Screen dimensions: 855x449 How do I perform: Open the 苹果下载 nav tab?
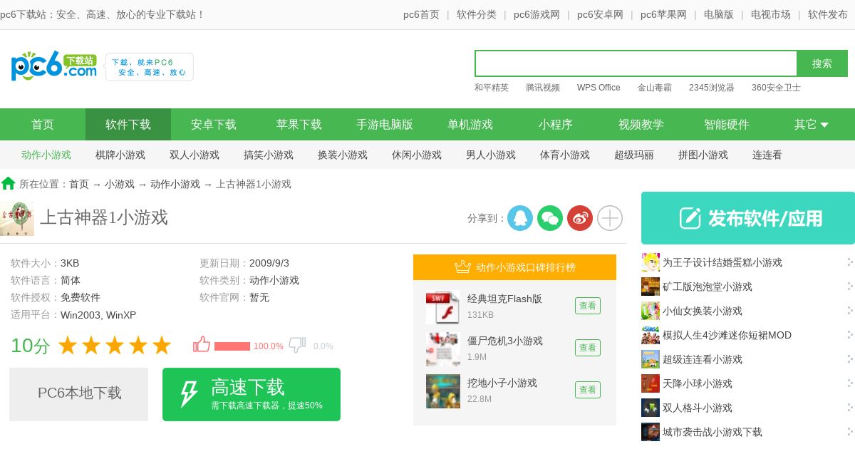[299, 124]
